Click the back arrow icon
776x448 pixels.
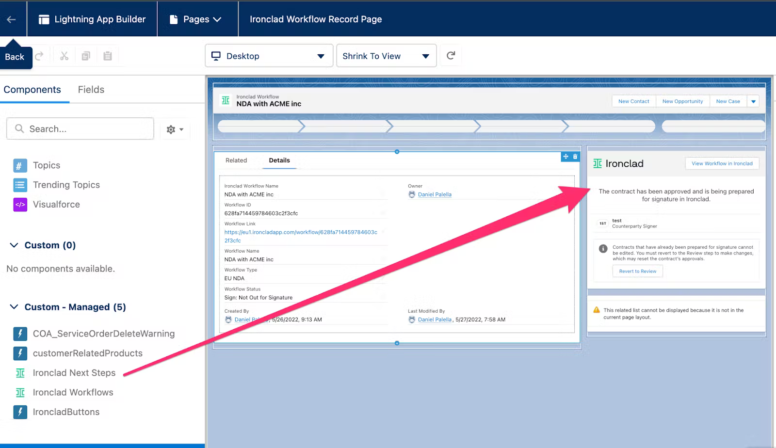[x=11, y=19]
